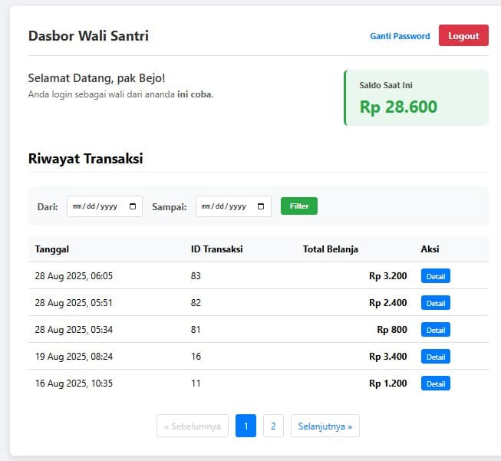This screenshot has width=501, height=461.
Task: View Detail for transaction ID 82
Action: pos(436,303)
